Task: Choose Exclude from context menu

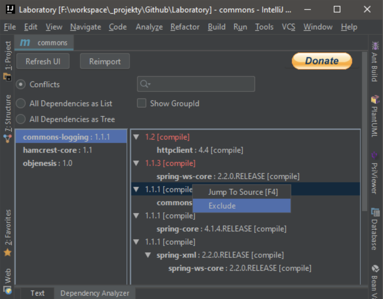Action: pyautogui.click(x=242, y=206)
